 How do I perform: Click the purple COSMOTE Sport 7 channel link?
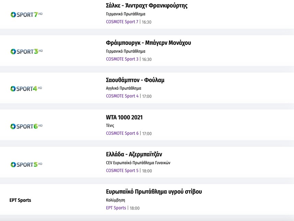(x=122, y=22)
